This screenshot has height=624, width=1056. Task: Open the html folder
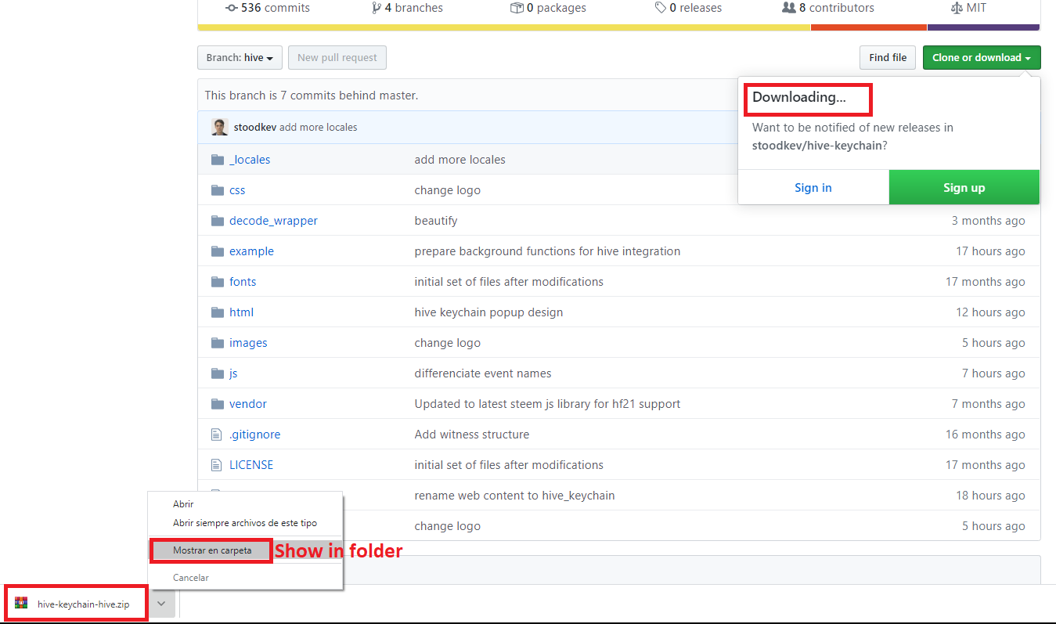pos(241,312)
